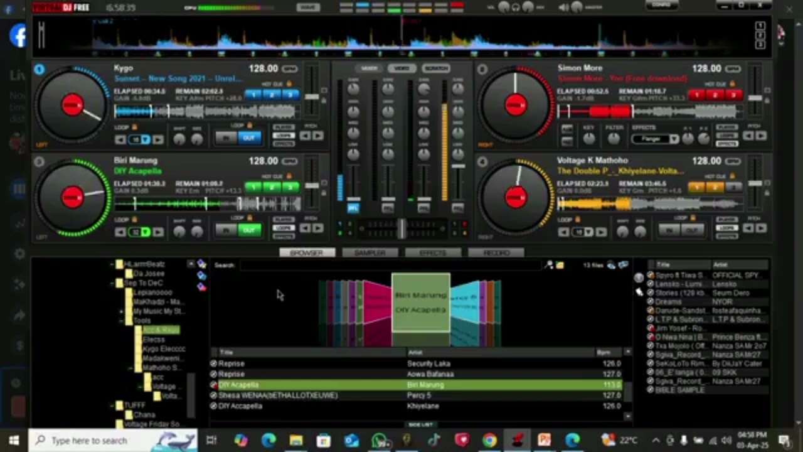Viewport: 803px width, 452px height.
Task: Click search options magnifier icon
Action: [x=550, y=266]
